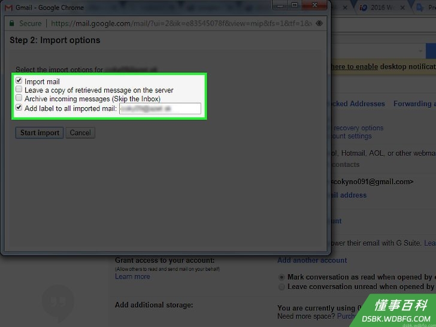Click the Gmail logo icon in title bar
The width and height of the screenshot is (436, 327).
(x=8, y=8)
